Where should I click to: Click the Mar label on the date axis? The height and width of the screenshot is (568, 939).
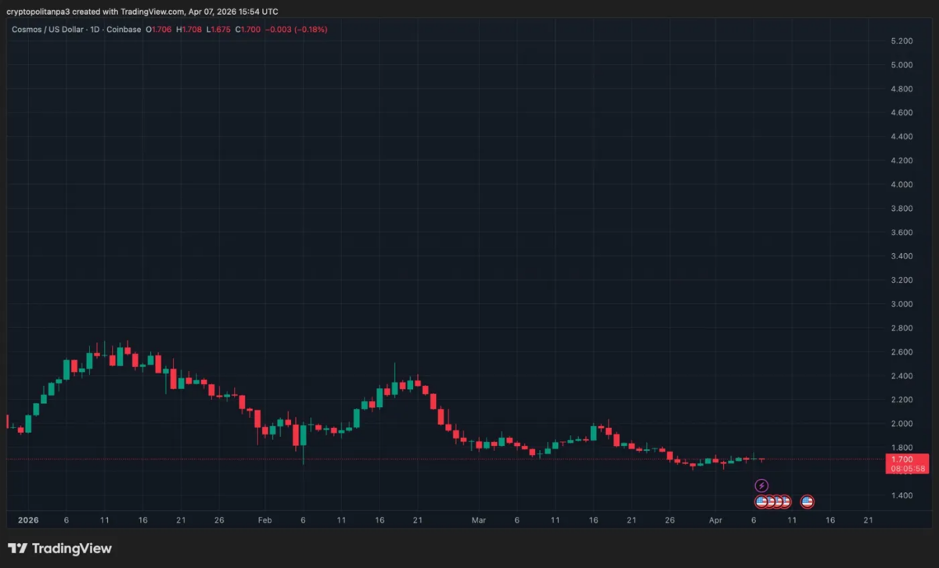[478, 520]
